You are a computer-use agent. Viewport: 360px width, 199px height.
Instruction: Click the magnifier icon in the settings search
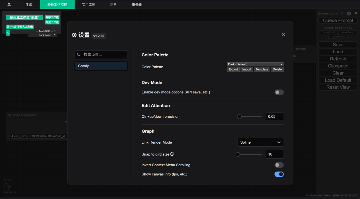[x=79, y=55]
